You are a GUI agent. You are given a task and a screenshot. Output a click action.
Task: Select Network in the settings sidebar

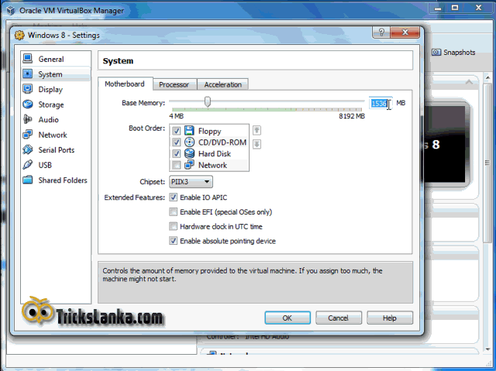(56, 135)
